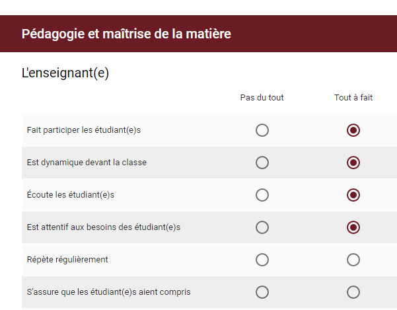The width and height of the screenshot is (397, 310).
Task: Pick 'Pas du tout' for 'Est attentif aux besoins'
Action: tap(262, 227)
